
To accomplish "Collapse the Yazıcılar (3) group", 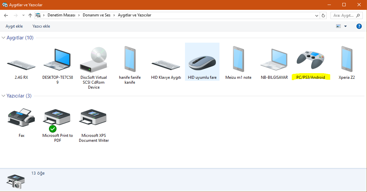I will (3, 96).
